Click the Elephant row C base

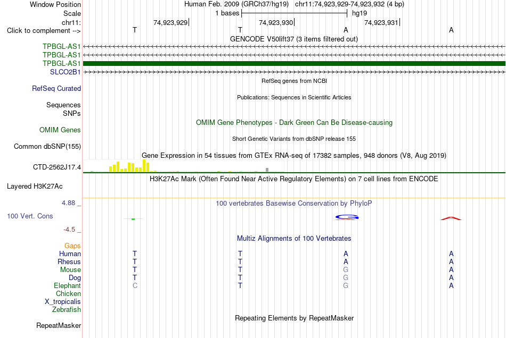[x=135, y=285]
